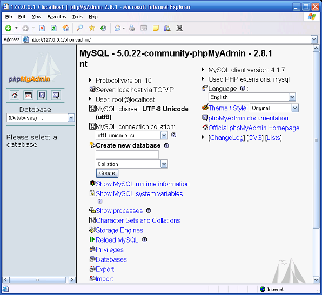Viewport: 322px width, 295px height.
Task: Click the Forward navigation button
Action: [x=25, y=28]
